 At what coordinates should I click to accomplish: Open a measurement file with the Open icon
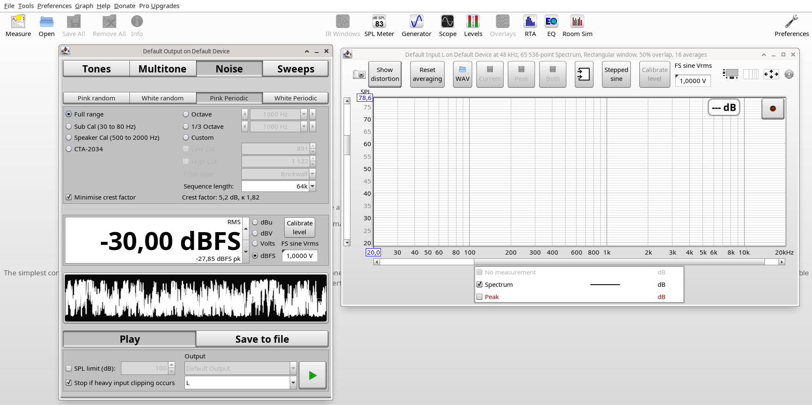tap(46, 26)
